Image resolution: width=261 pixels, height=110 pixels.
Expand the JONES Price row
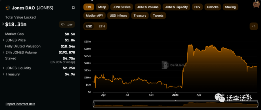coord(3,40)
